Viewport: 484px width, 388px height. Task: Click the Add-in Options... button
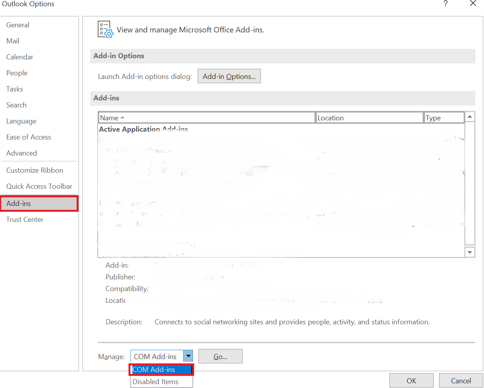pos(229,76)
